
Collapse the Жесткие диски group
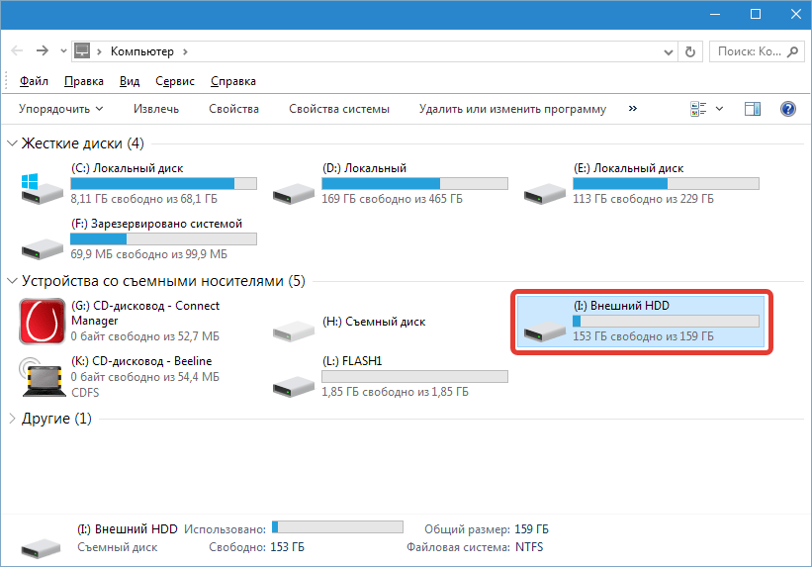12,143
